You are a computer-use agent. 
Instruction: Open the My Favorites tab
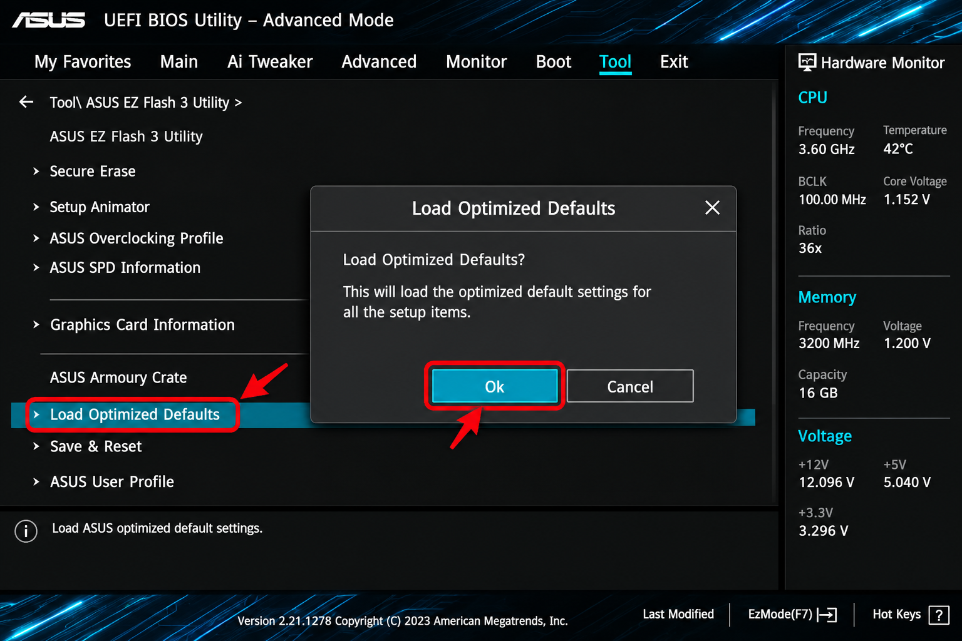(83, 62)
